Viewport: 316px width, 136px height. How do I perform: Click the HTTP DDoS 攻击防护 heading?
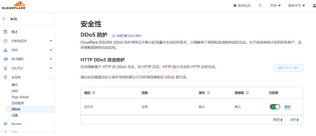point(102,60)
